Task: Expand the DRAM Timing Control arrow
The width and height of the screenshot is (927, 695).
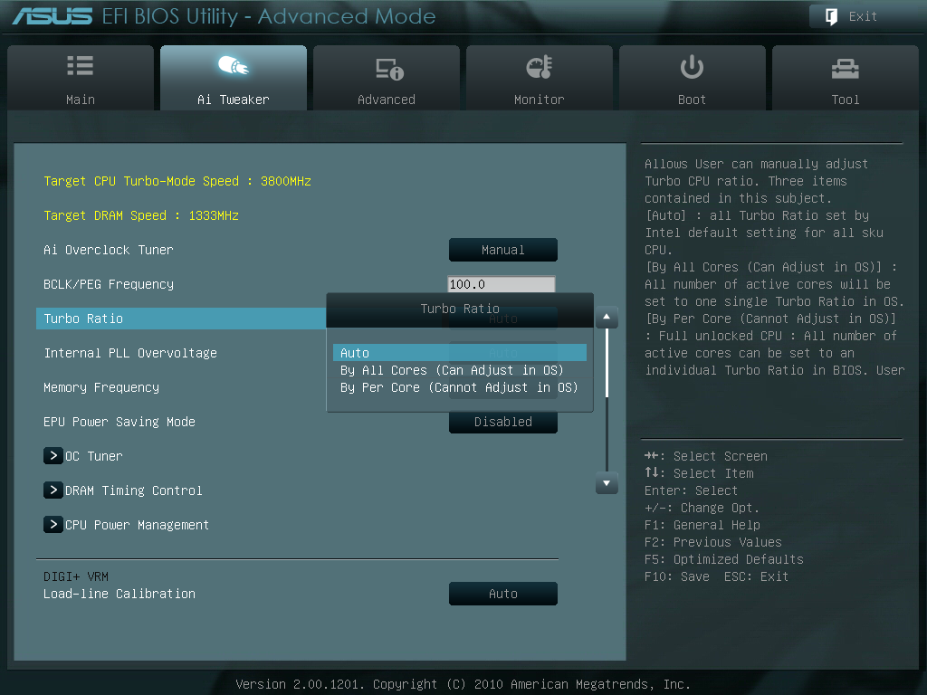Action: point(53,490)
